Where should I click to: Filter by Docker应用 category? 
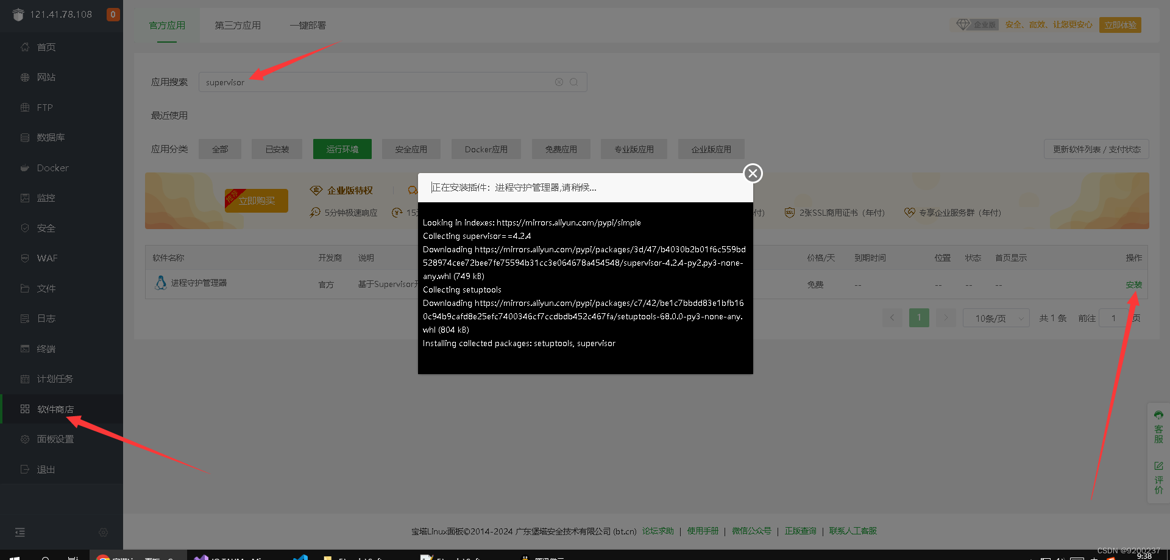tap(486, 149)
